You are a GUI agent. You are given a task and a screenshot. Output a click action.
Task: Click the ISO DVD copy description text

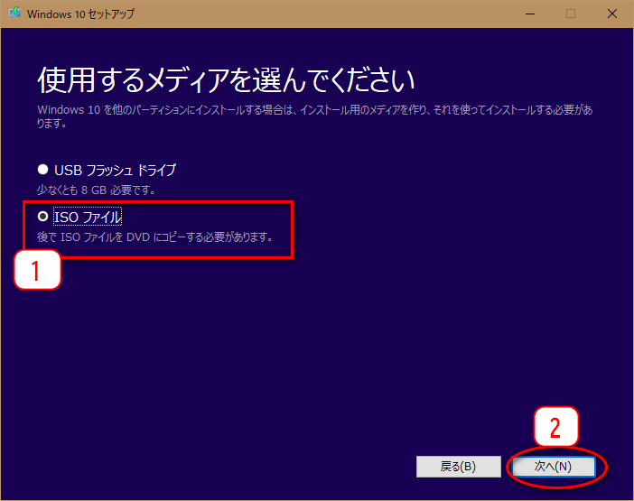[x=154, y=238]
